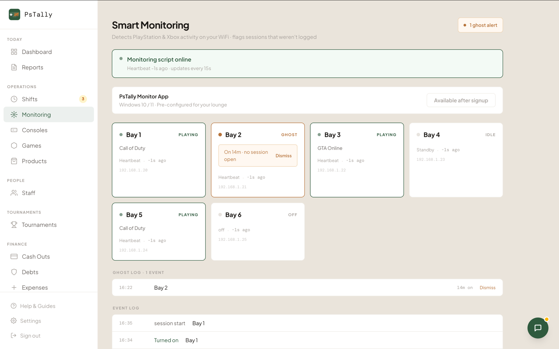Select the Consoles icon in sidebar
The image size is (559, 349).
14,130
